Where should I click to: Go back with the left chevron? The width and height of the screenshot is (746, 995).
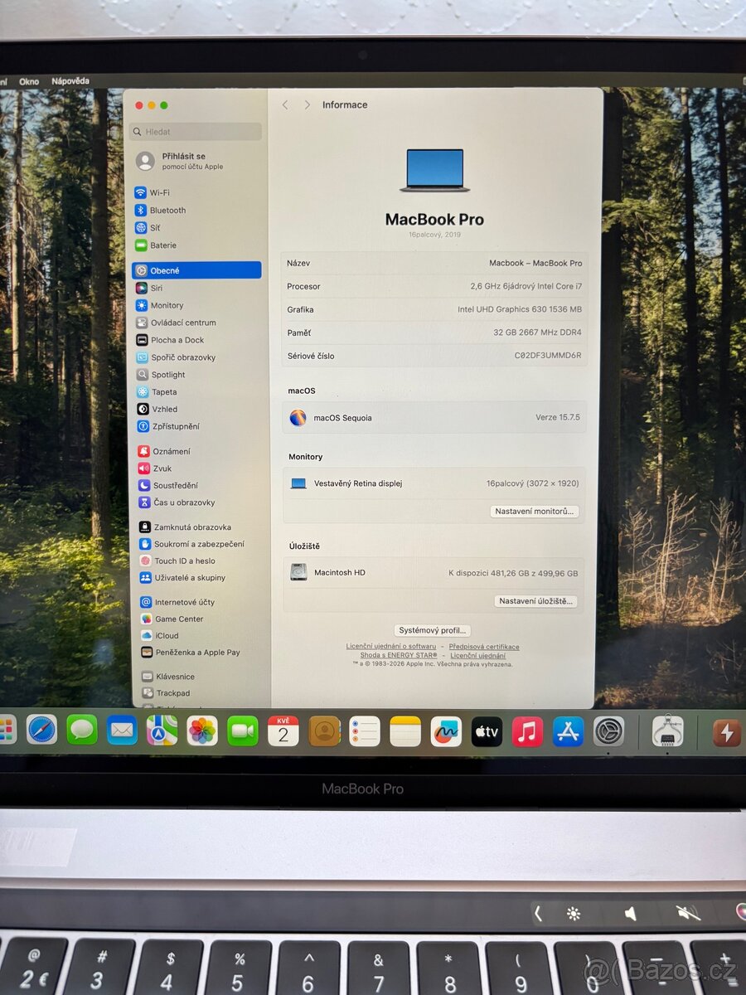click(285, 105)
